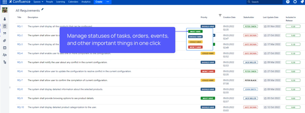Open the RQ-10 requirement link
This screenshot has height=113, width=305.
pos(21,108)
